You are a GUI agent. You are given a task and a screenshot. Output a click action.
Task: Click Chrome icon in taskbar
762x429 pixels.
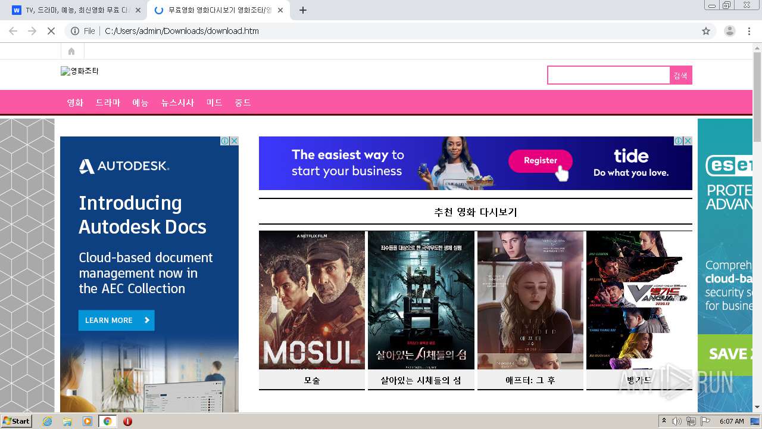[107, 421]
